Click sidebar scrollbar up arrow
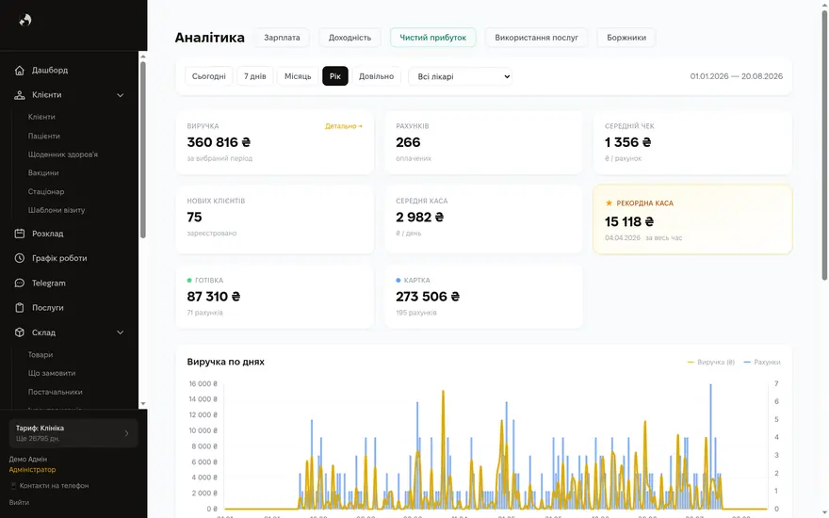The height and width of the screenshot is (518, 829). click(143, 57)
